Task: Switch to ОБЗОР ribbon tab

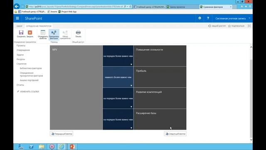Action: (20, 26)
